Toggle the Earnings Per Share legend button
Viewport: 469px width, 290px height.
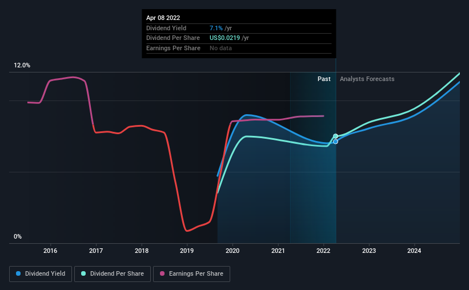(x=191, y=274)
